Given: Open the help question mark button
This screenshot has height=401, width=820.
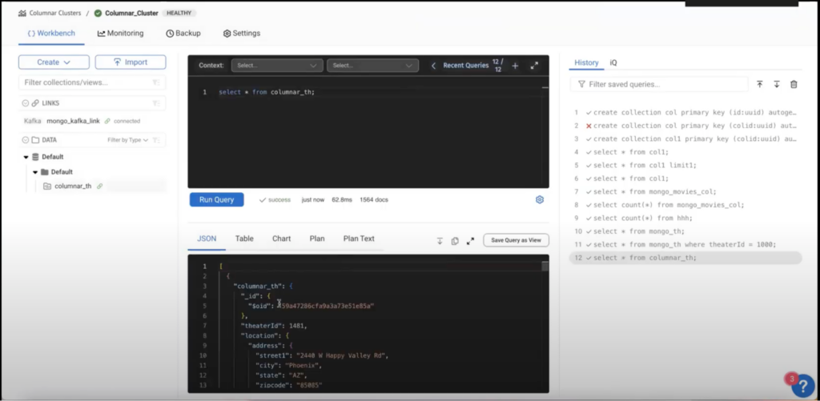Looking at the screenshot, I should pyautogui.click(x=802, y=387).
